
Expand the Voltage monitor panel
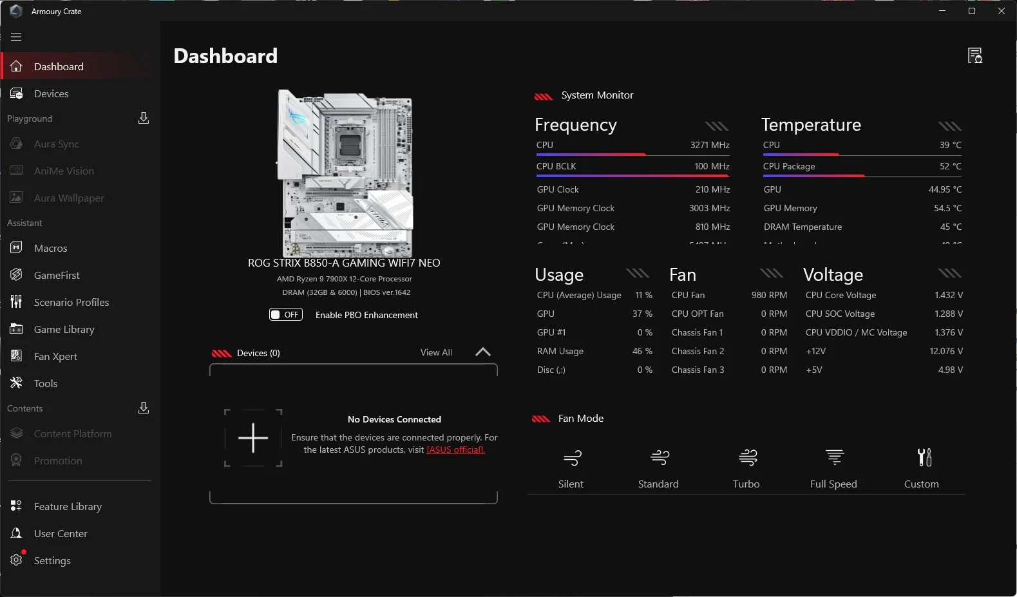(x=949, y=273)
